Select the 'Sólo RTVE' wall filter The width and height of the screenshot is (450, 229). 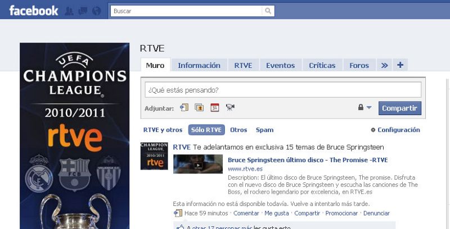coord(206,130)
